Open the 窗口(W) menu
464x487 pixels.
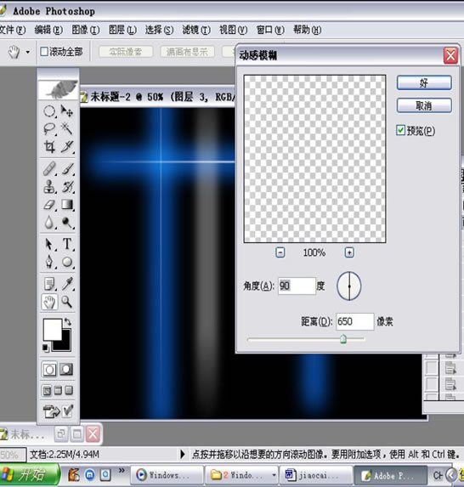(270, 30)
